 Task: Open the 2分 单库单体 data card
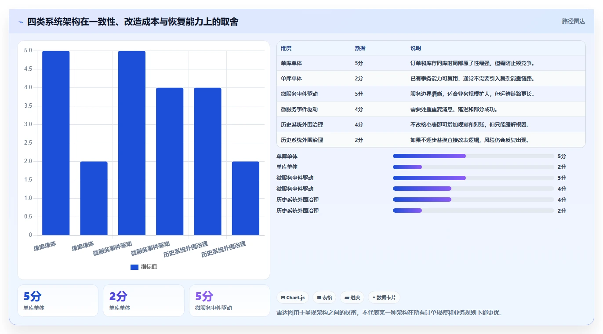pos(144,301)
